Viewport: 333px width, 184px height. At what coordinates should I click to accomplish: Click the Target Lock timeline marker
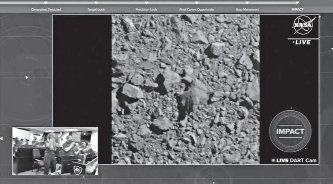pyautogui.click(x=96, y=3)
